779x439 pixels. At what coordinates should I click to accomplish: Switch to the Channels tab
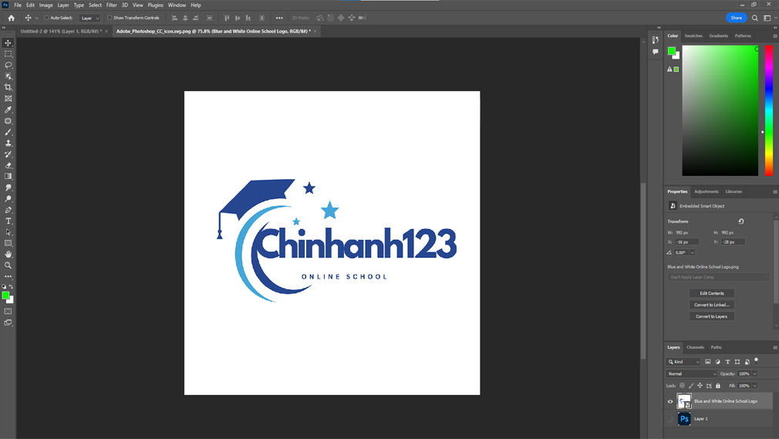[695, 347]
